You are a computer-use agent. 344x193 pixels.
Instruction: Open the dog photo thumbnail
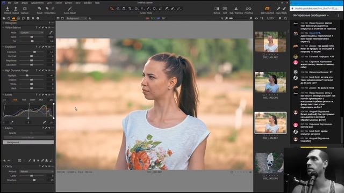(269, 163)
